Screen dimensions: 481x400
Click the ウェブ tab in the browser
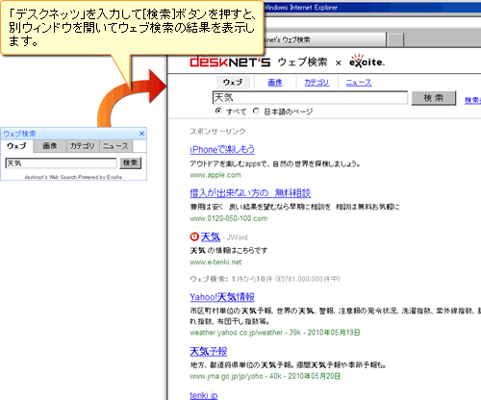[x=233, y=83]
